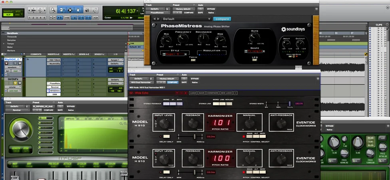
Task: Select A-F pitch control on upper H910
Action: click(x=256, y=136)
